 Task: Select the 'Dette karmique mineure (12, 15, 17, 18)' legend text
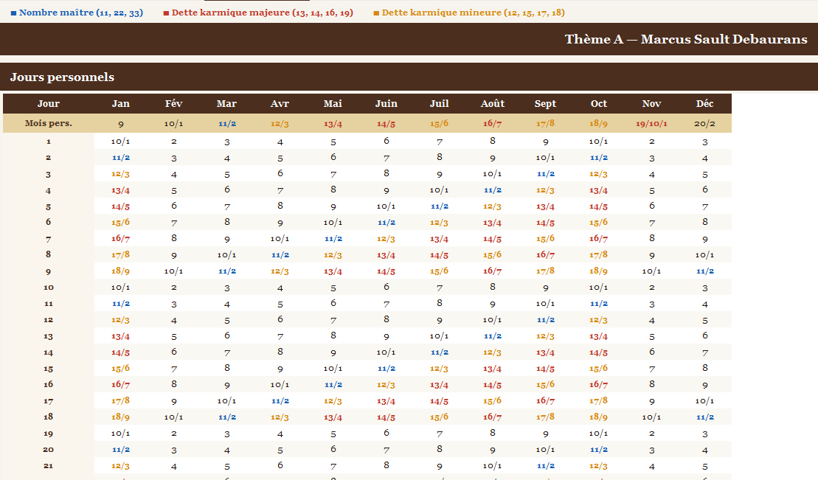pos(473,13)
